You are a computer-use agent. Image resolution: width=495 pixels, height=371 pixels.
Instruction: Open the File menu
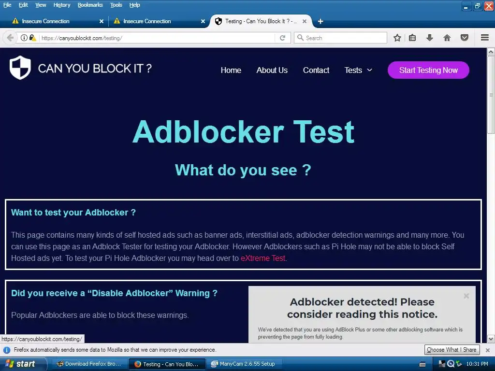pos(7,5)
